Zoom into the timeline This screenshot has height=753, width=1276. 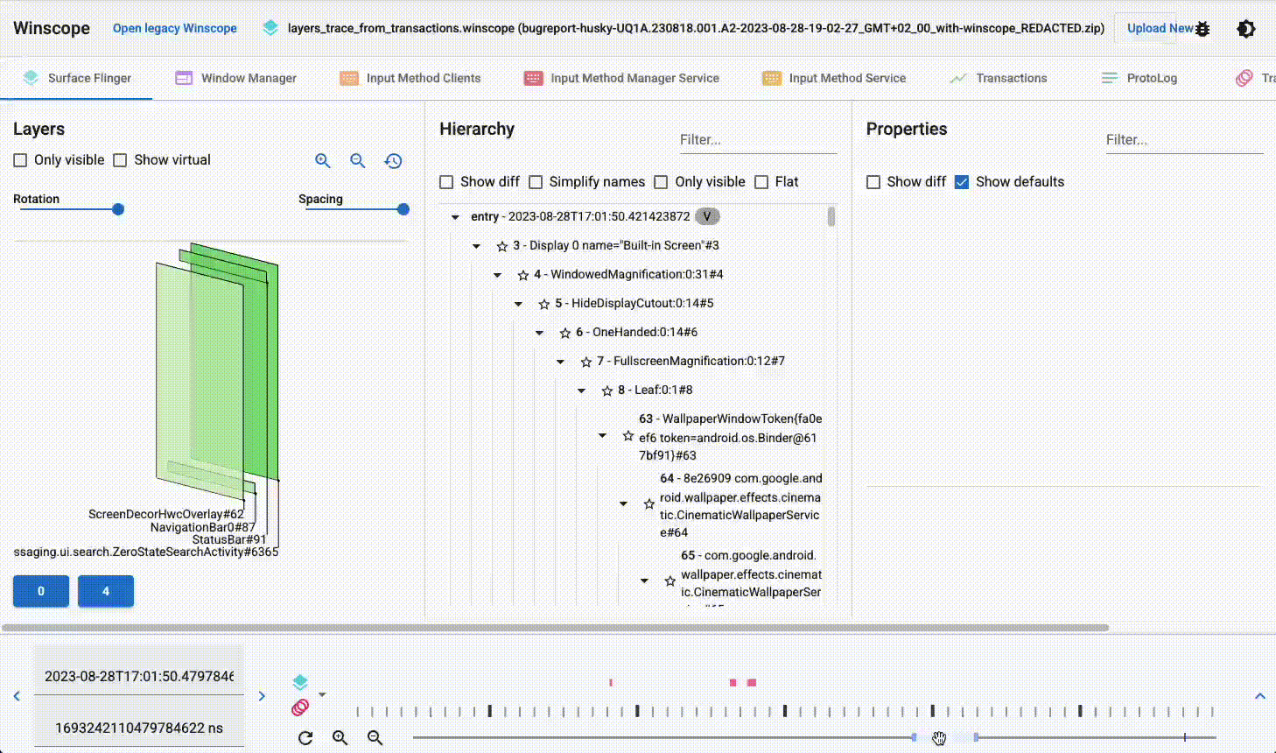(x=340, y=737)
